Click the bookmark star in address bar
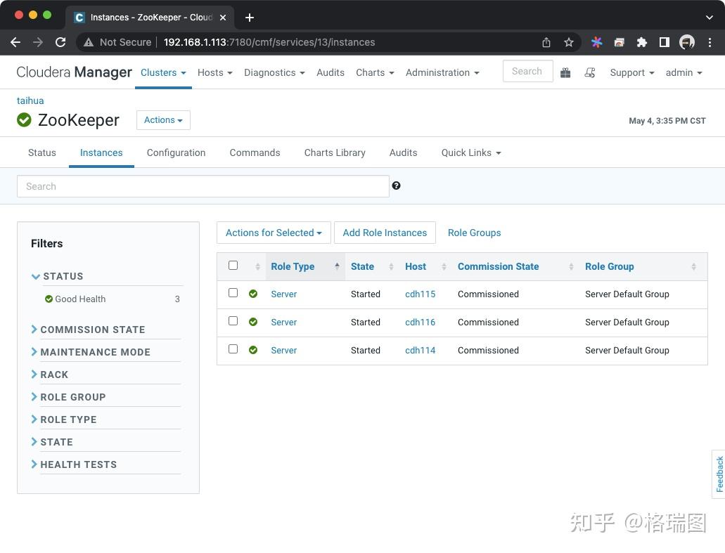 point(569,42)
